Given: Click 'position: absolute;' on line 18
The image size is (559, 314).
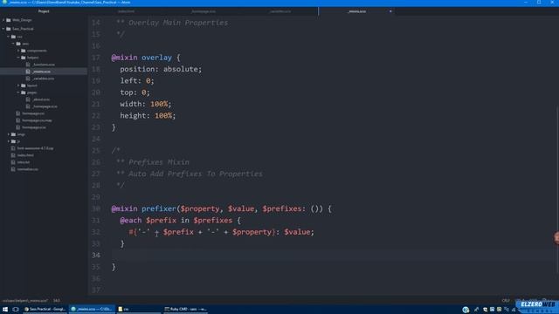Looking at the screenshot, I should tap(161, 69).
